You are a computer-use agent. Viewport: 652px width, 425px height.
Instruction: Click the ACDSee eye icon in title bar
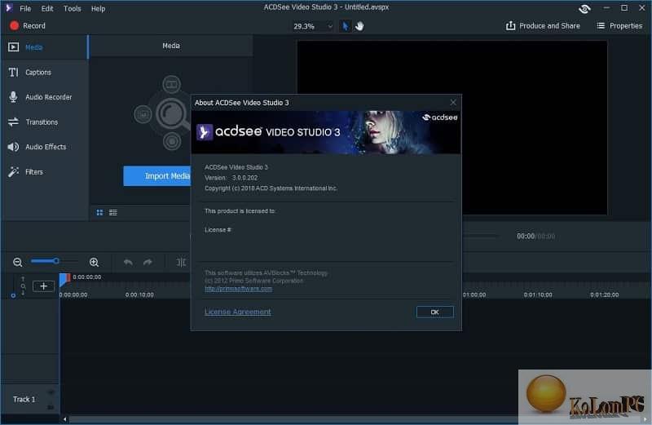(x=584, y=8)
